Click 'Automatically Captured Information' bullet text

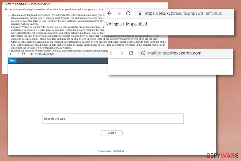tap(58, 19)
